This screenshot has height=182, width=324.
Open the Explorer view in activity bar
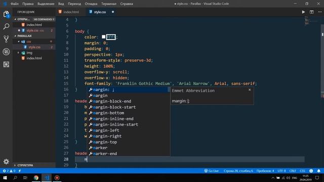[6, 15]
